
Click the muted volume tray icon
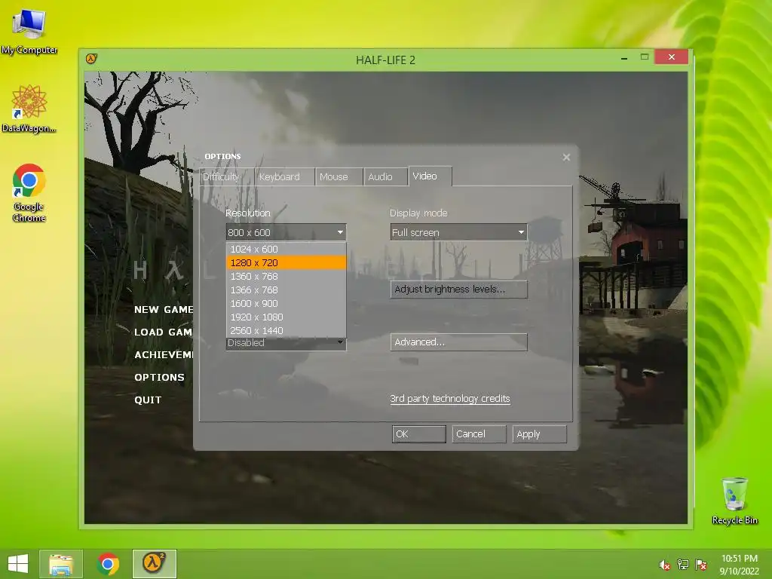(664, 565)
